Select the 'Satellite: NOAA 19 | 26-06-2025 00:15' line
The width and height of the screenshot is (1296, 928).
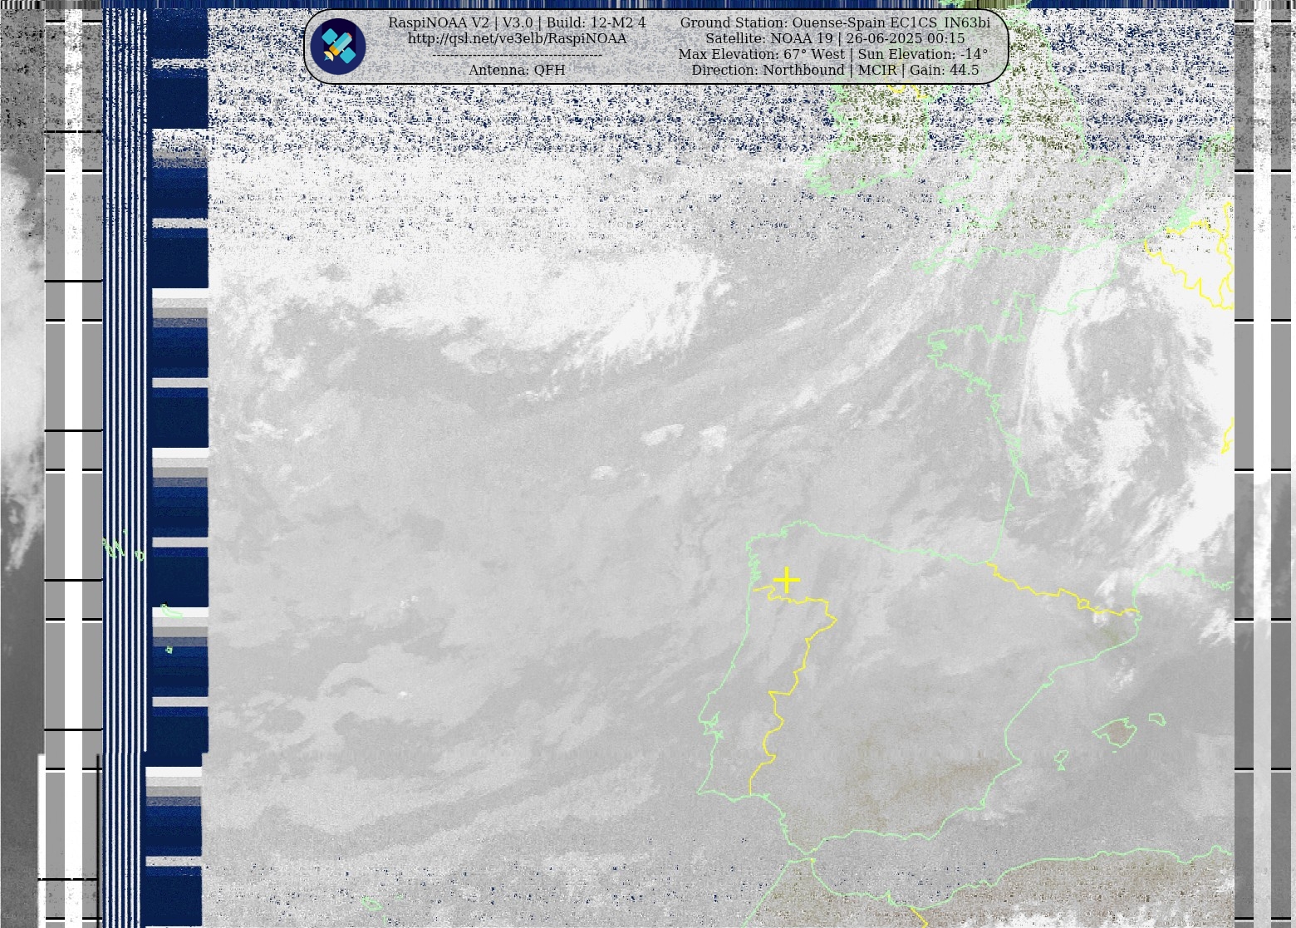(x=835, y=39)
